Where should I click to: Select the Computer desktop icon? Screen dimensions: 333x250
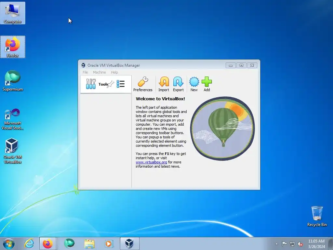pyautogui.click(x=13, y=13)
